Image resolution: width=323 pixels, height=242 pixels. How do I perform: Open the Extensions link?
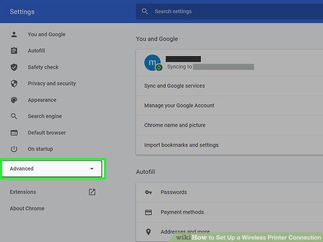coord(23,192)
